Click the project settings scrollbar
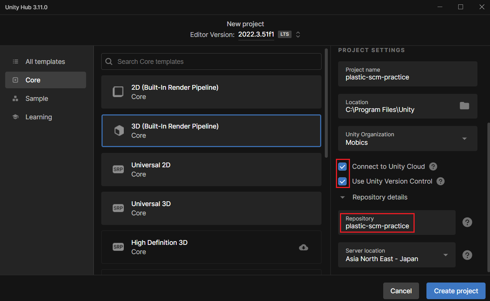The height and width of the screenshot is (301, 490). click(x=488, y=198)
